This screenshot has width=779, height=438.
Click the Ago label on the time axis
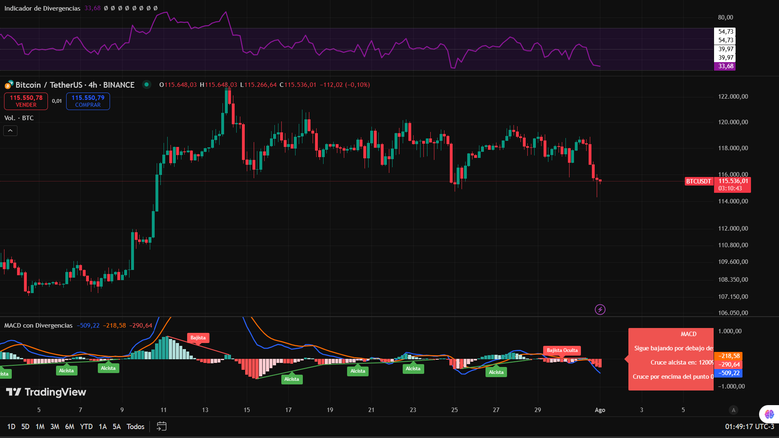click(x=600, y=410)
